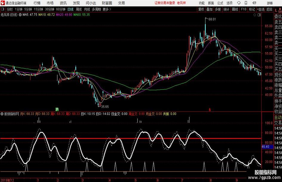Screen dimensions: 282x182
Task: Open the 版面 menu
Action: coord(211,3)
